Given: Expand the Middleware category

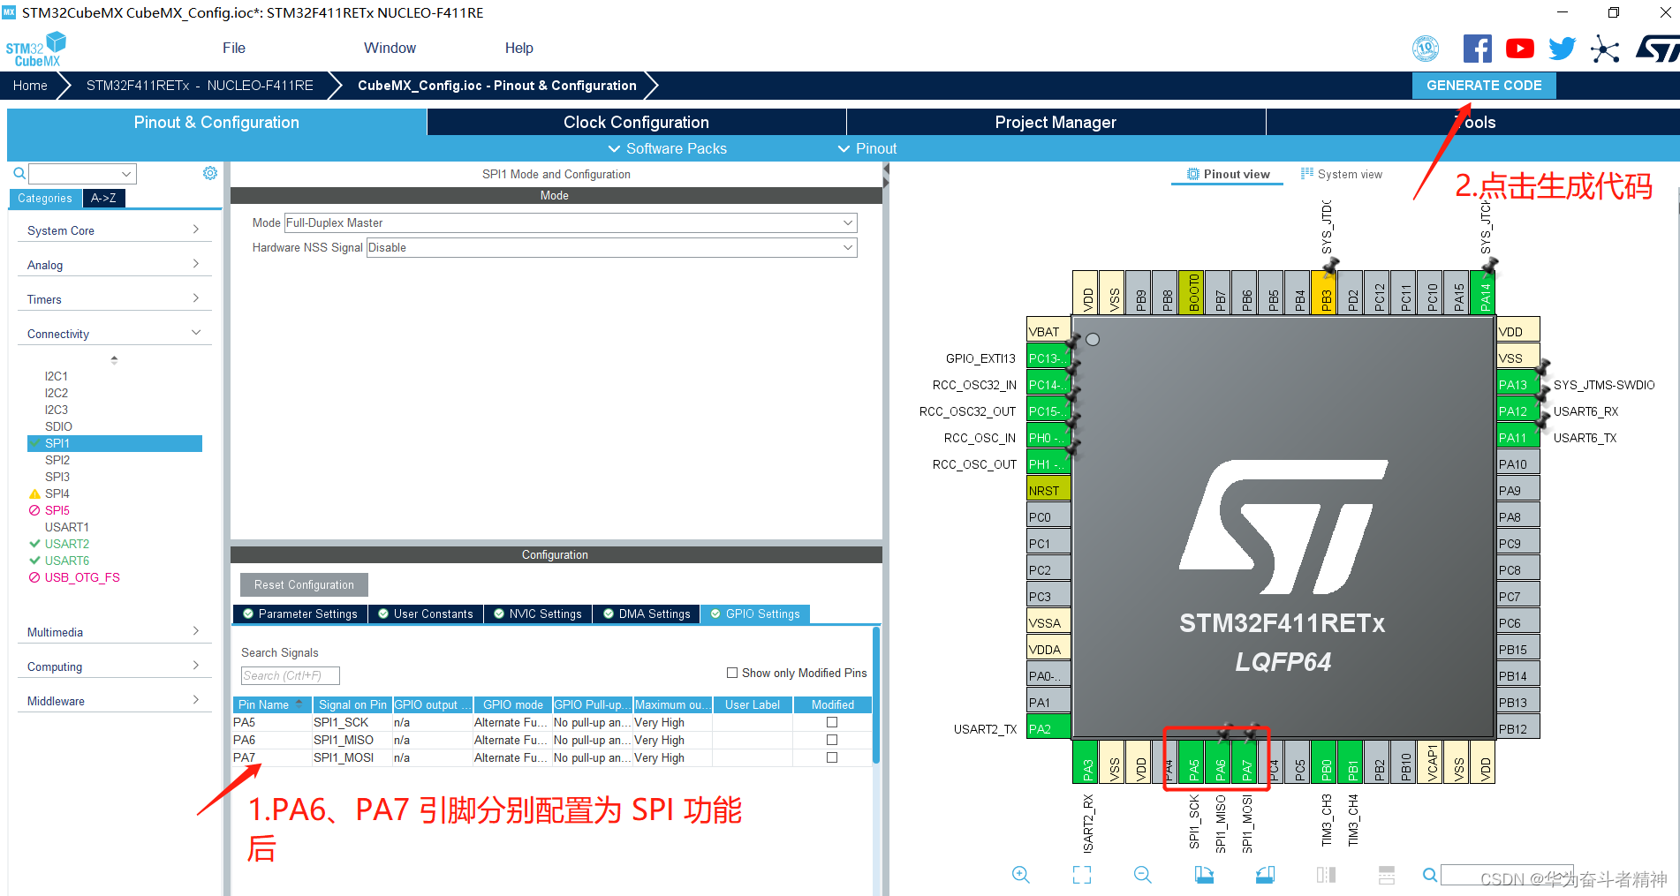Looking at the screenshot, I should tap(114, 701).
